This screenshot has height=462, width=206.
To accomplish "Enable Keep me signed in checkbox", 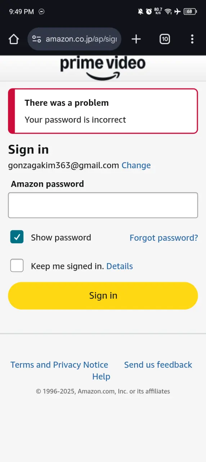I will [x=17, y=265].
